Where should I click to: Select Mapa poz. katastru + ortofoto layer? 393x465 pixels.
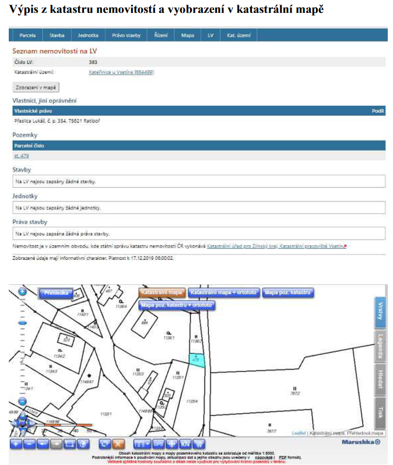click(x=177, y=305)
